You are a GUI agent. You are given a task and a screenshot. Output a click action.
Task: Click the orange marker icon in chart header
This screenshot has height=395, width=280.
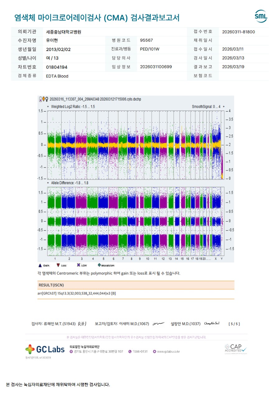pos(43,99)
